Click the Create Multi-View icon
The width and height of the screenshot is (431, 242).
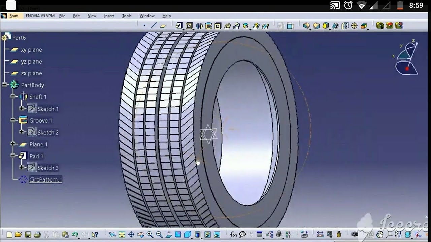[178, 234]
